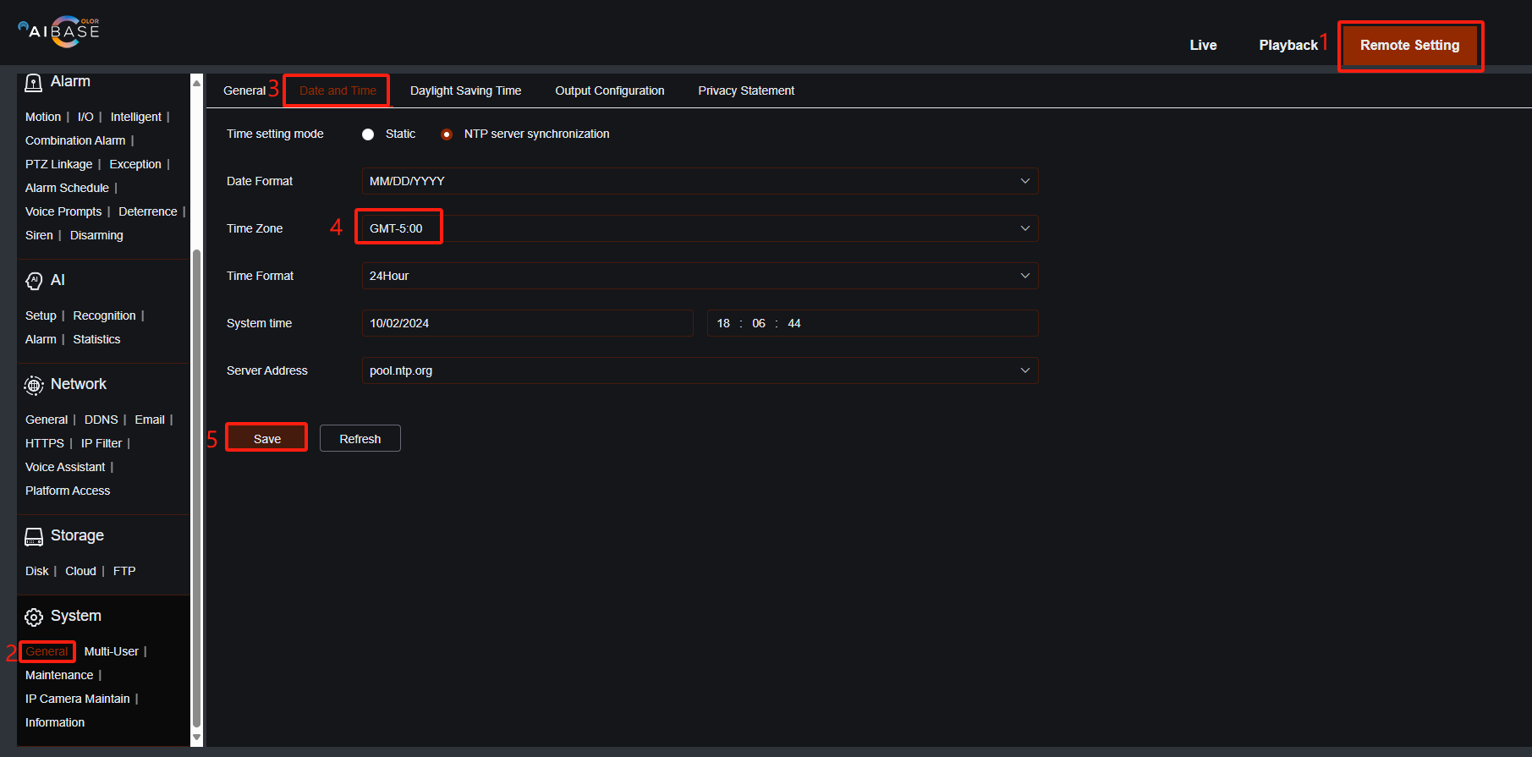This screenshot has height=757, width=1532.
Task: Click the sidebar scroll up arrow
Action: click(197, 82)
